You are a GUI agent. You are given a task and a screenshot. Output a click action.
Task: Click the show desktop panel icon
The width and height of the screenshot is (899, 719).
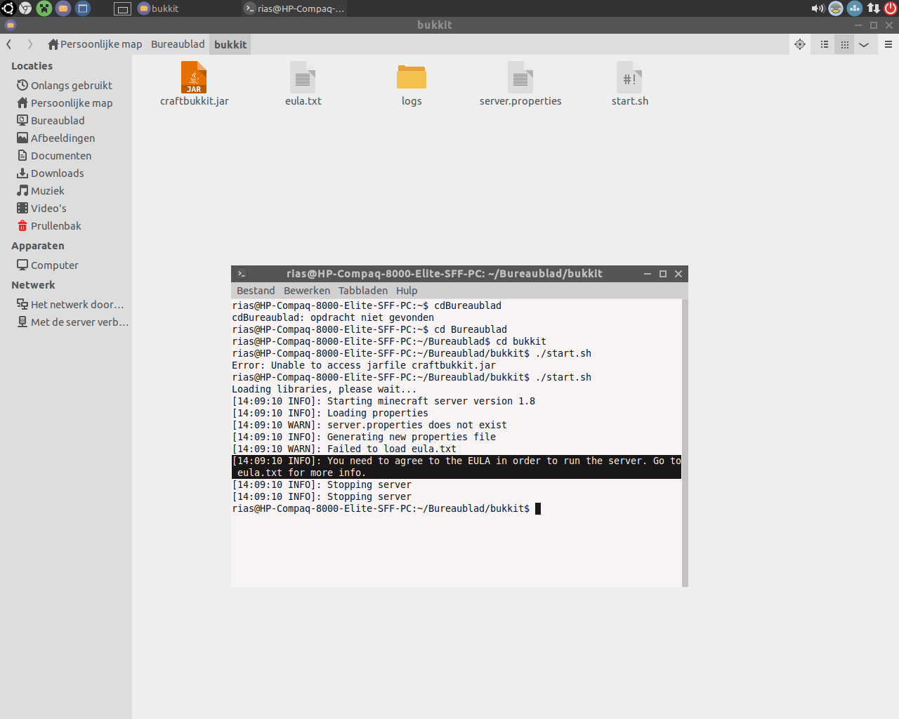click(122, 8)
